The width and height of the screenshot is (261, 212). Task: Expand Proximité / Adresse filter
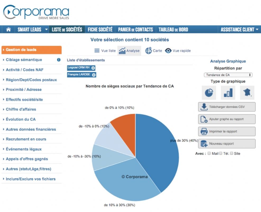click(x=24, y=90)
